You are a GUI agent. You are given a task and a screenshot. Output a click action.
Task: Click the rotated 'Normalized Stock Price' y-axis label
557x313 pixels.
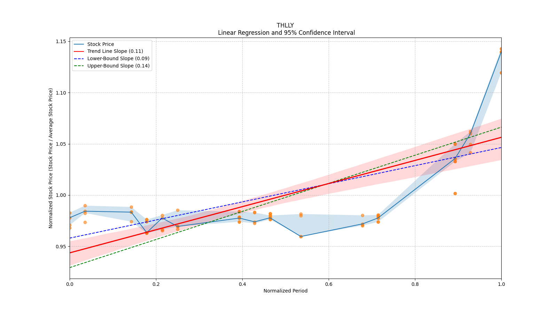pyautogui.click(x=51, y=158)
